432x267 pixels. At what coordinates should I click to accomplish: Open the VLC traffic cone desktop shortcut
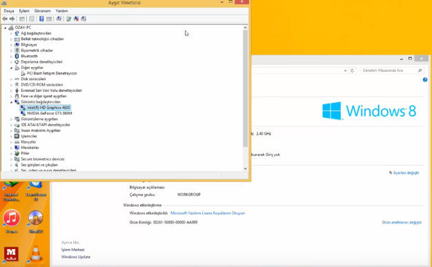pos(36,254)
